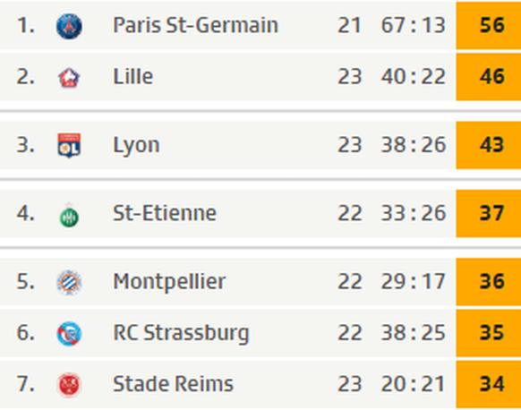Open the Lille team name link
Screen dimensions: 521x410
(x=132, y=76)
